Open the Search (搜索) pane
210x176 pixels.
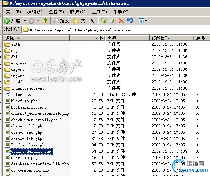pos(61,21)
